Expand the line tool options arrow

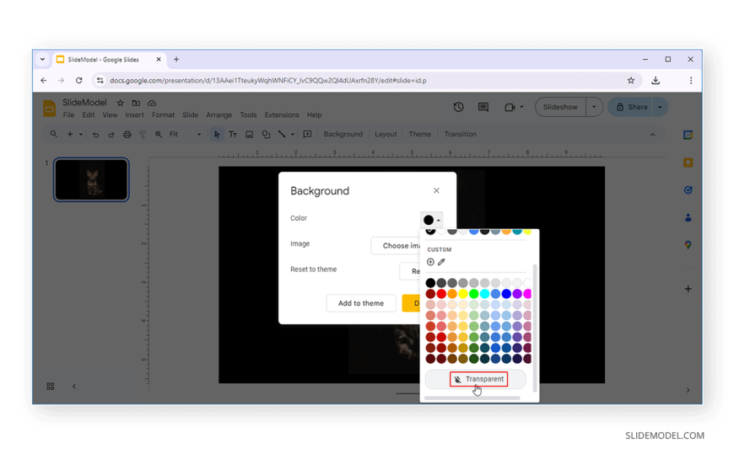click(293, 135)
